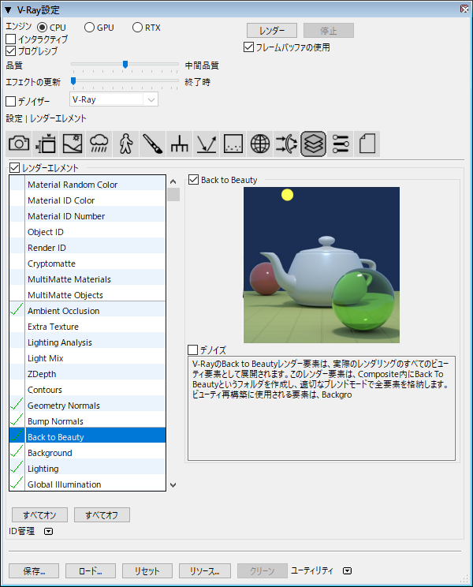The width and height of the screenshot is (473, 587).
Task: Click the 品質 quality slider handle
Action: [x=125, y=65]
